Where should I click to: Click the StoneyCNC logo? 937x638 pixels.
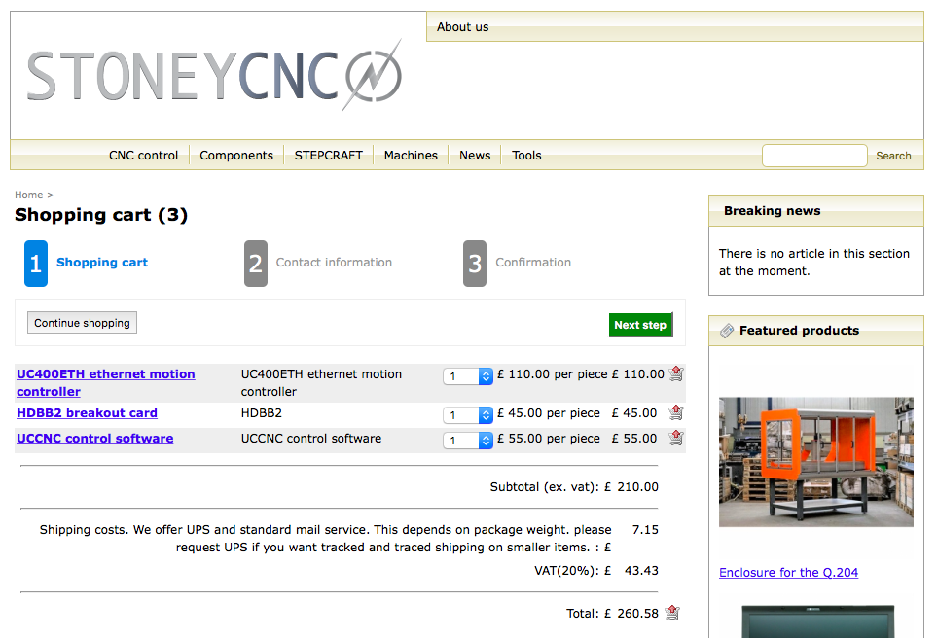pos(214,75)
